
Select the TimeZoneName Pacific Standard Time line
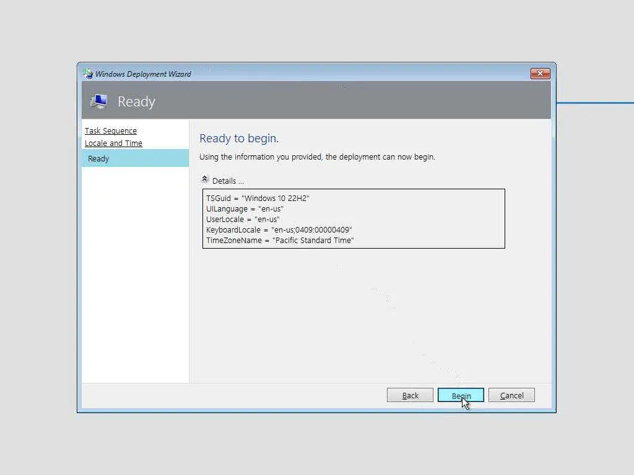point(280,241)
